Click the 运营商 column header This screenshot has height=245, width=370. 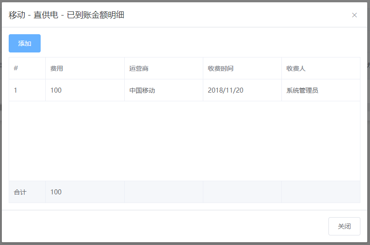pyautogui.click(x=139, y=68)
